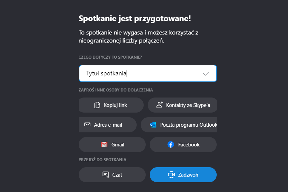
Task: Click the Gmail logo icon
Action: tap(104, 144)
